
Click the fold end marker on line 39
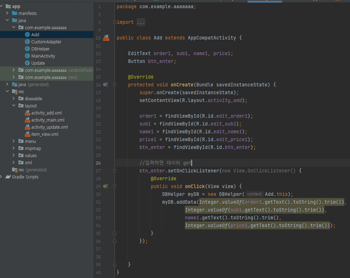click(115, 264)
